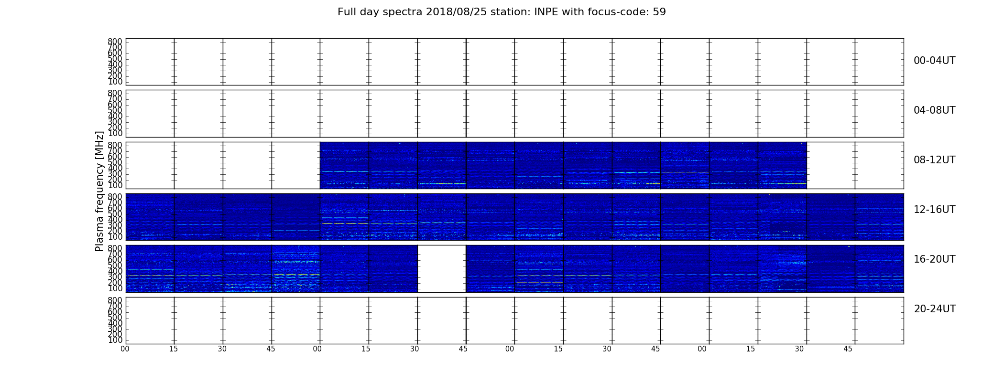
Task: Click the Plasma frequency [MHz] axis label
Action: pyautogui.click(x=99, y=191)
